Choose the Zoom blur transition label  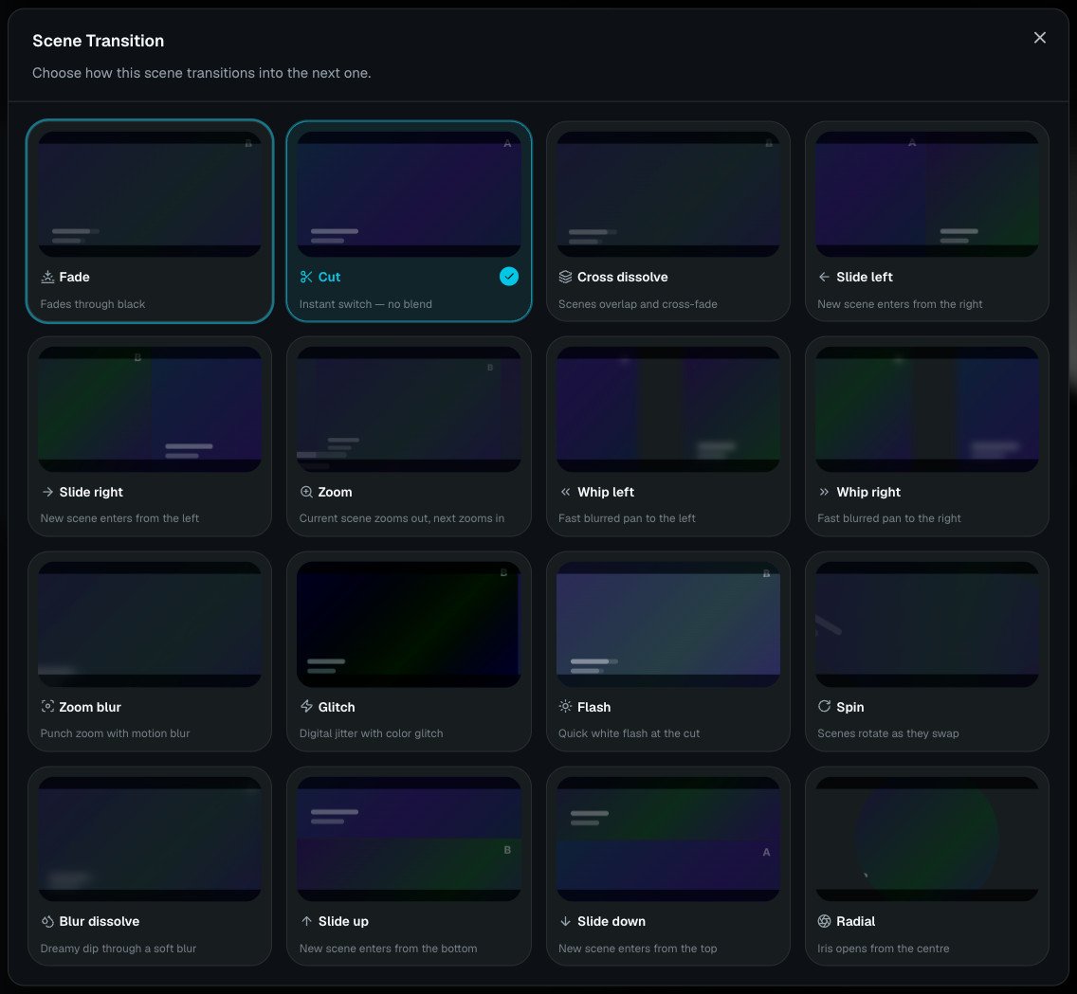tap(90, 706)
